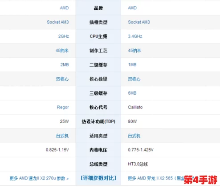Viewport: 220px width, 188px height.
Task: Open right column 台式机 link
Action: [x=134, y=136]
